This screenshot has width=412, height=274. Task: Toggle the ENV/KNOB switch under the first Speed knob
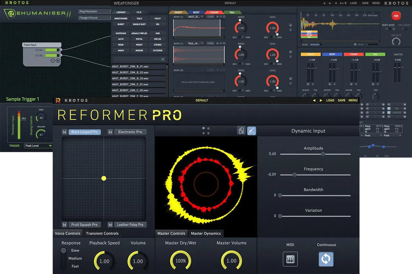(x=242, y=38)
